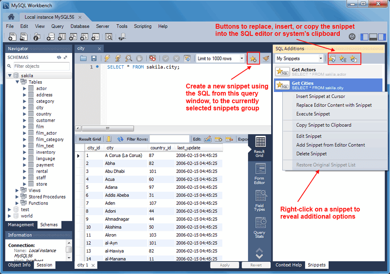Reconnect to DBMS toolbar icon
This screenshot has height=274, width=390.
pos(122,37)
